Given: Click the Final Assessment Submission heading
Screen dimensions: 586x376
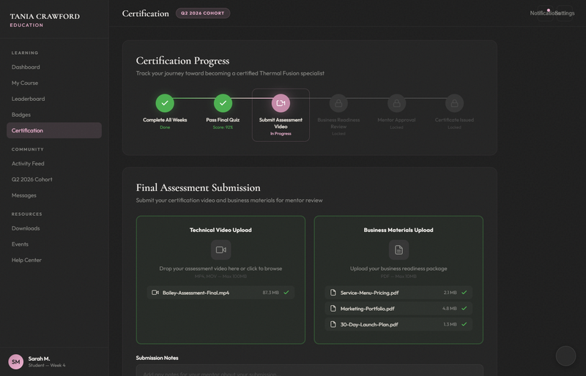Looking at the screenshot, I should [198, 187].
